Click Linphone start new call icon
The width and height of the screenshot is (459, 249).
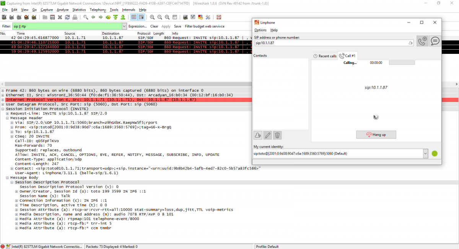pos(423,41)
